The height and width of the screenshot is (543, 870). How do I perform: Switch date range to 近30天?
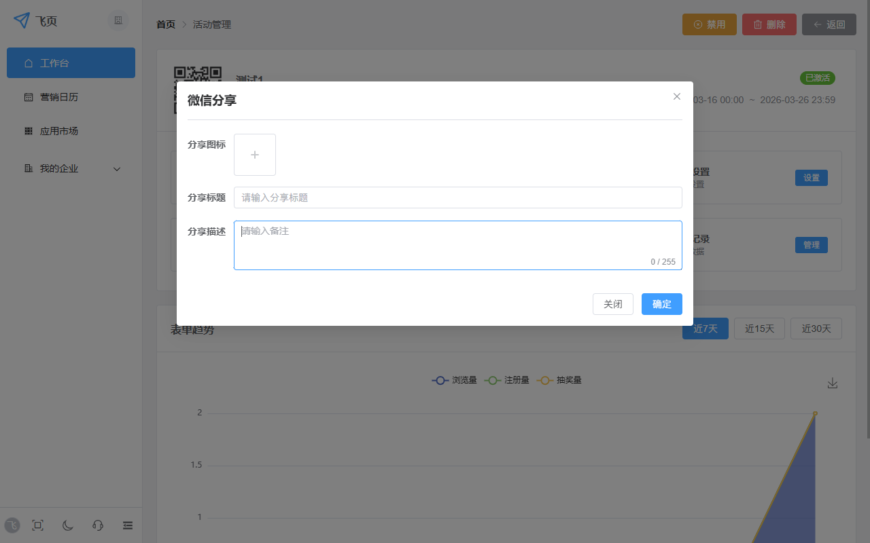point(816,328)
